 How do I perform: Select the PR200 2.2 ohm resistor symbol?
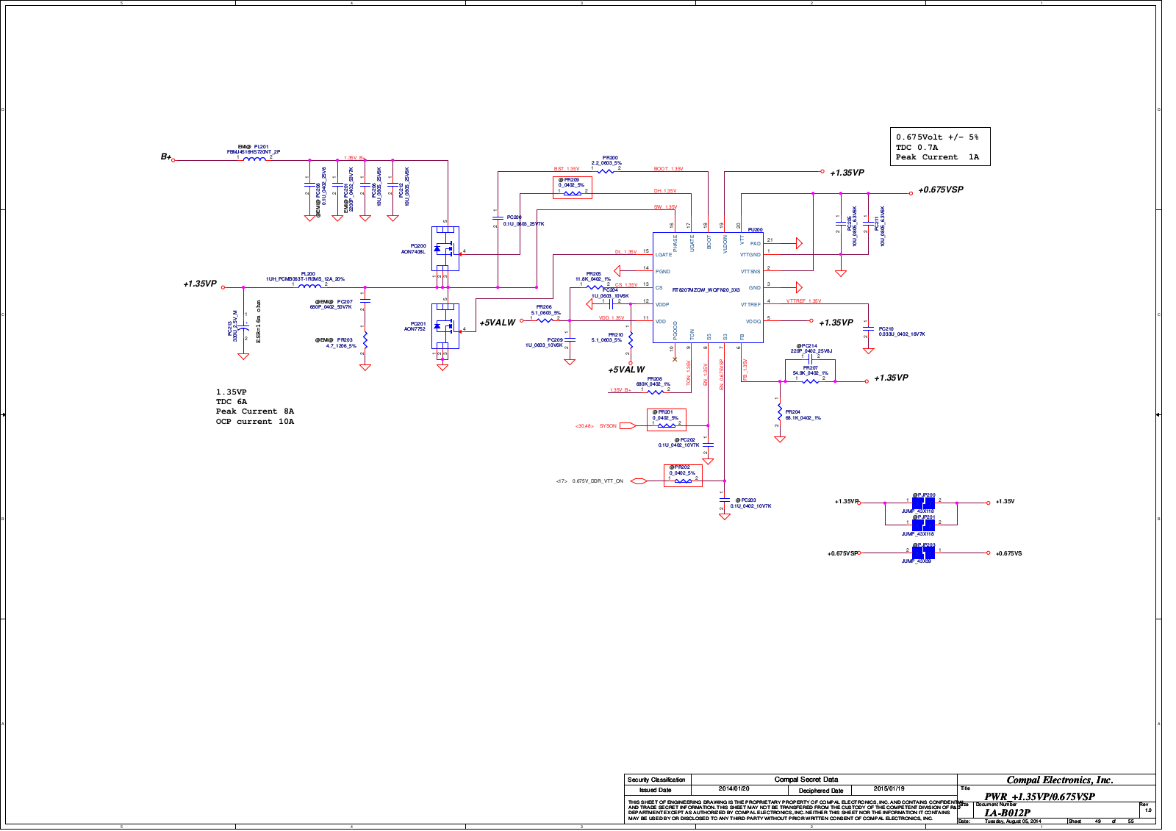pyautogui.click(x=606, y=170)
